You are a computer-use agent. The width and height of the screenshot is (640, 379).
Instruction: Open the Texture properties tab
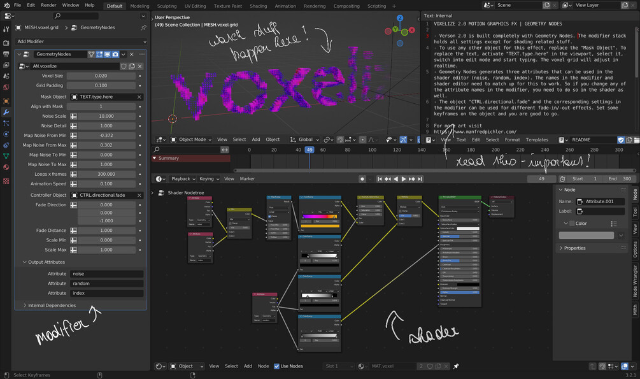coord(6,181)
